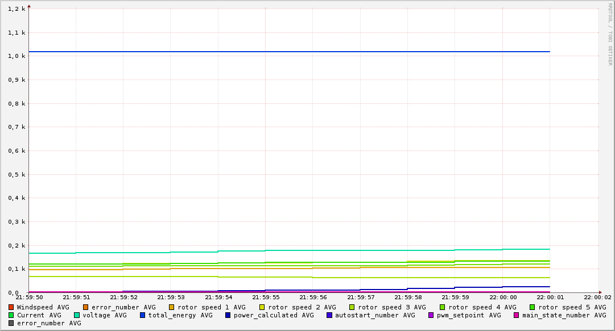Screen dimensions: 615x331
Task: Click the gray error_number AVG legend swatch
Action: 11,323
